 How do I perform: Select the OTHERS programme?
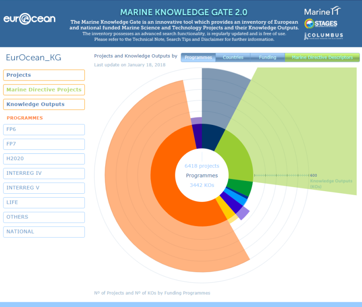(x=44, y=217)
